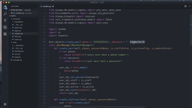The height and width of the screenshot is (108, 192).
Task: Open the editor More Actions menu
Action: (190, 6)
